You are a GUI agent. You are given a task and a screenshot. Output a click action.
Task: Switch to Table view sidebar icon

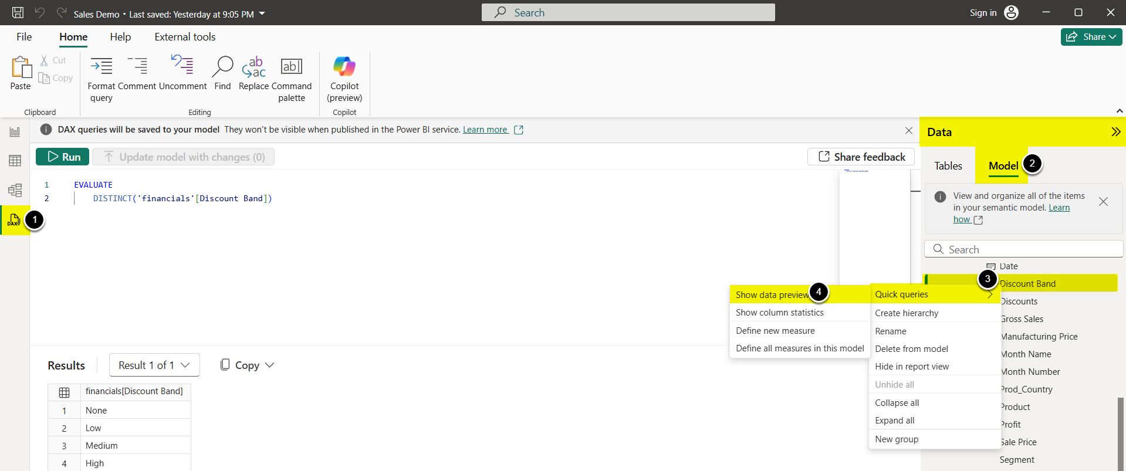click(x=15, y=161)
